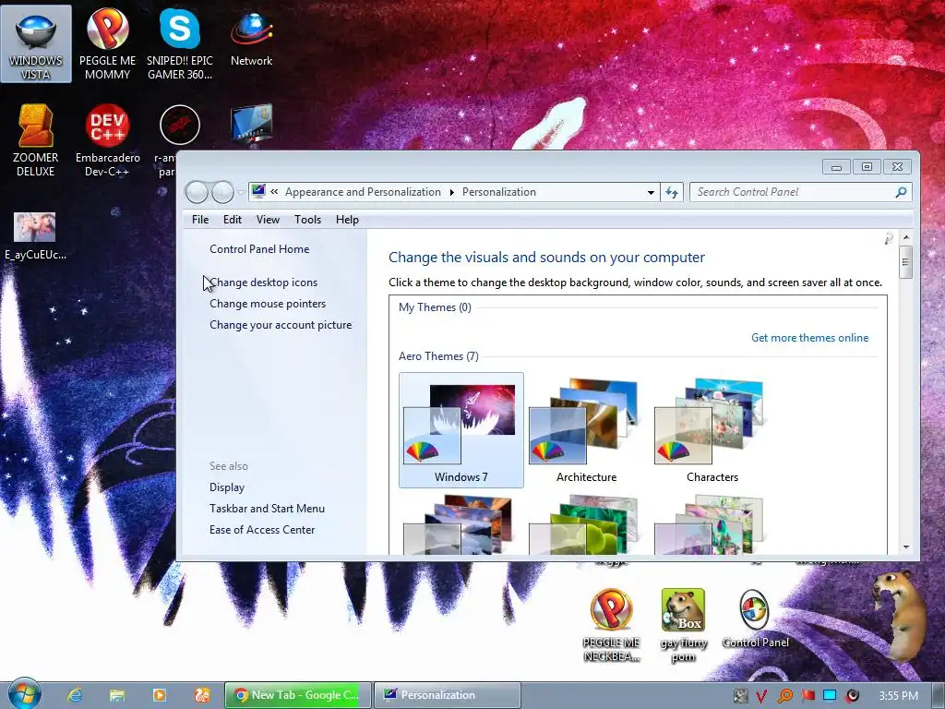This screenshot has height=709, width=945.
Task: Click the scrollbar down arrow in themes pane
Action: [905, 547]
